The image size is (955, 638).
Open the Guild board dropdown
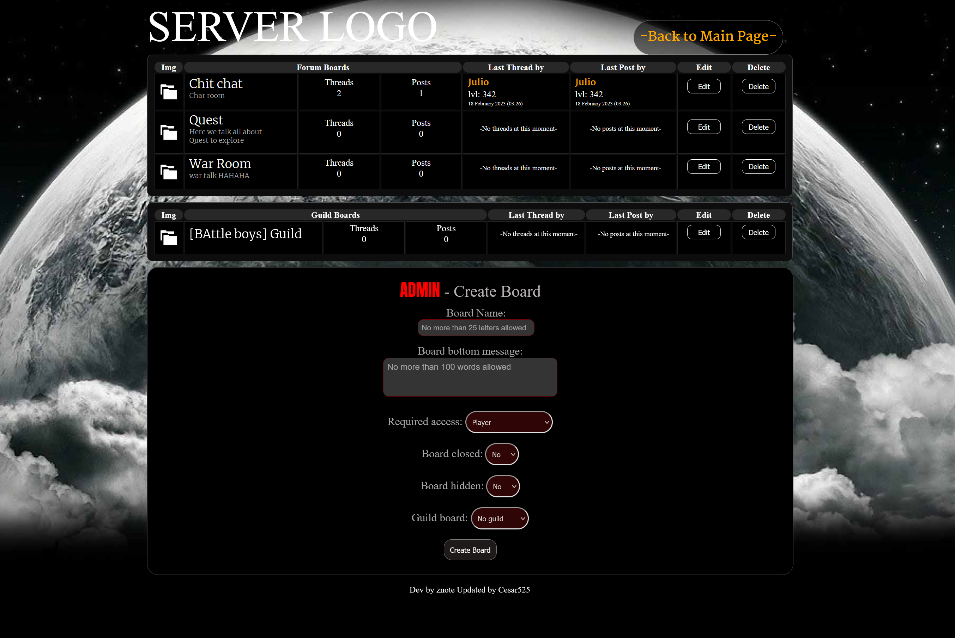pos(500,519)
